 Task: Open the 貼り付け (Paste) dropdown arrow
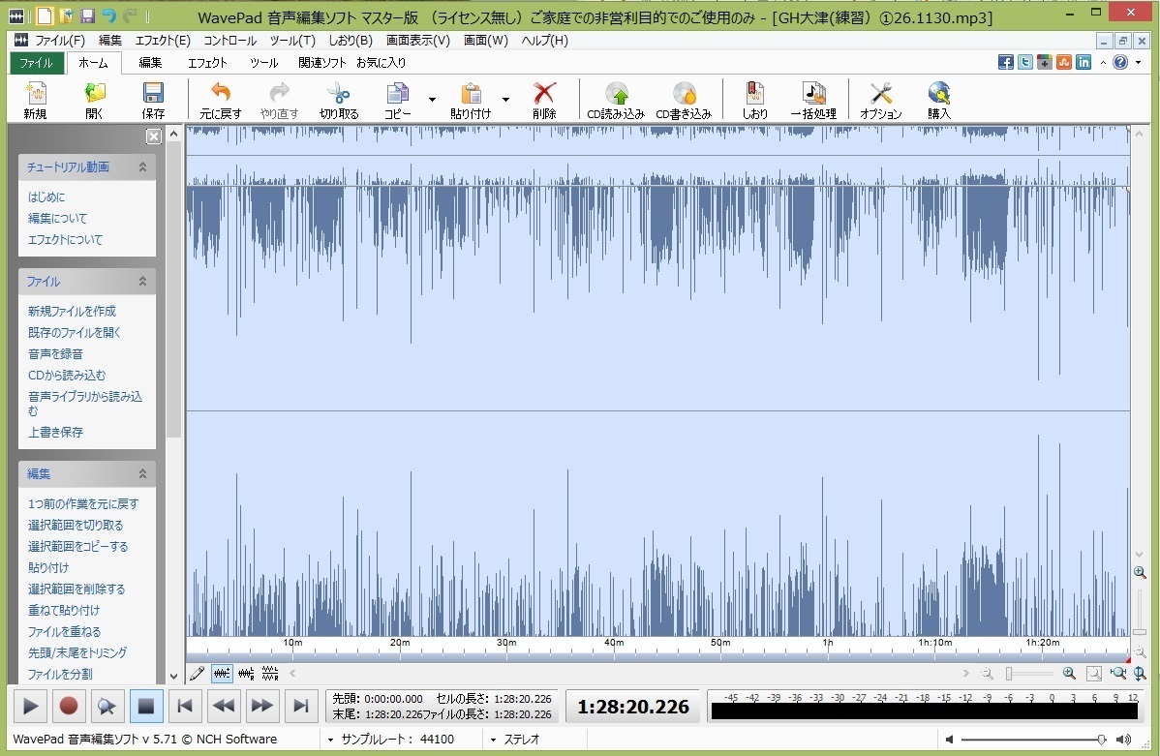506,99
